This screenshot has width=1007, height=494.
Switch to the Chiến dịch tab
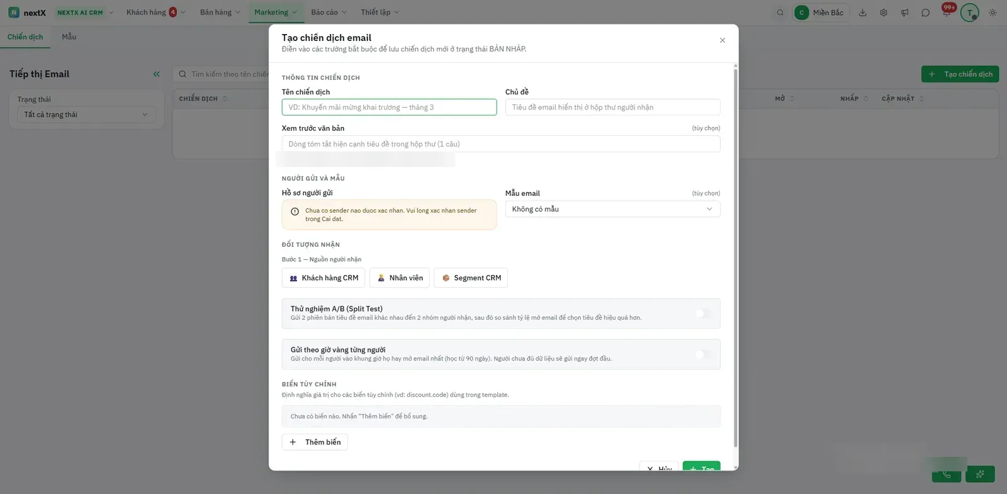click(x=25, y=37)
